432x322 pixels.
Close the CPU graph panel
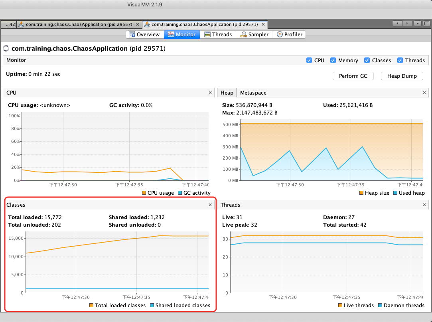tap(210, 93)
